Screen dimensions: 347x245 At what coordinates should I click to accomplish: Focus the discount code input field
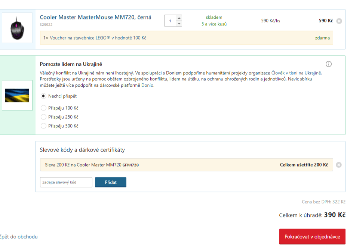pyautogui.click(x=66, y=182)
